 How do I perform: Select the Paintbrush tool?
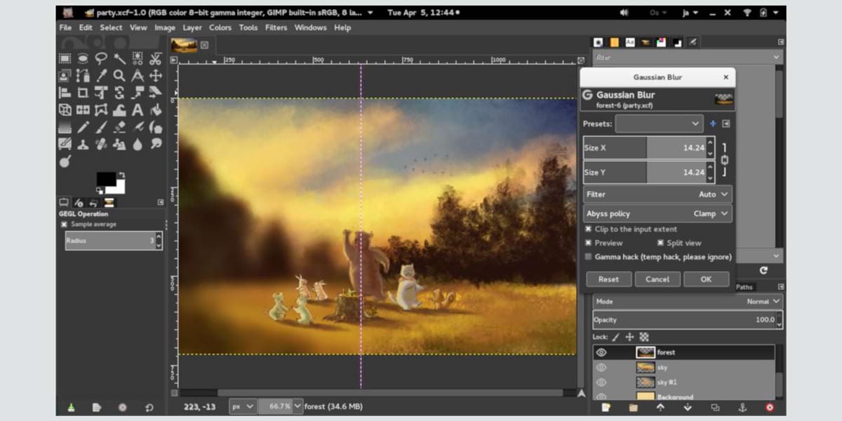(x=101, y=127)
